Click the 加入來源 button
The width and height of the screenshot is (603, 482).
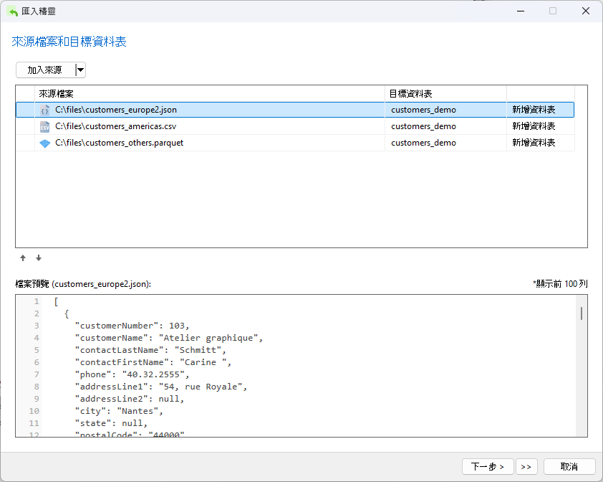45,70
